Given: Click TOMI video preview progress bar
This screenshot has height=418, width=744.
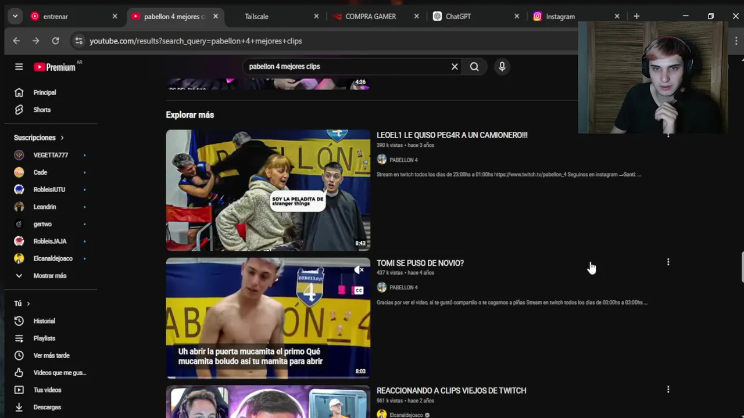Looking at the screenshot, I should 268,377.
